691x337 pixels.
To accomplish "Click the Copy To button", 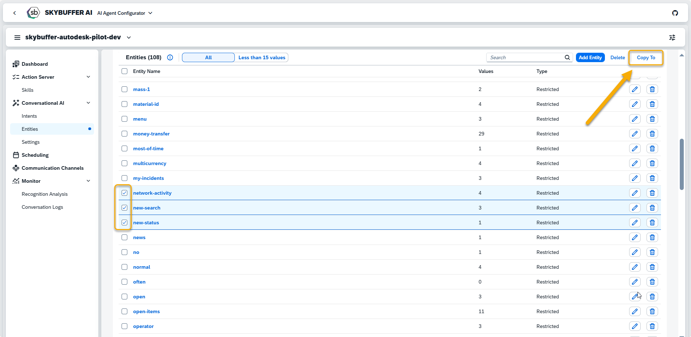I will pos(646,57).
